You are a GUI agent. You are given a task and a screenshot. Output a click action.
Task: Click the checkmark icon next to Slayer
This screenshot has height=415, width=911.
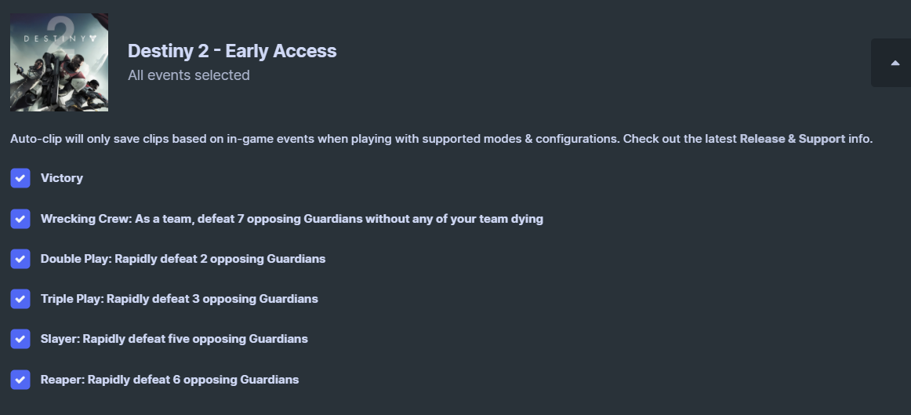click(x=20, y=339)
